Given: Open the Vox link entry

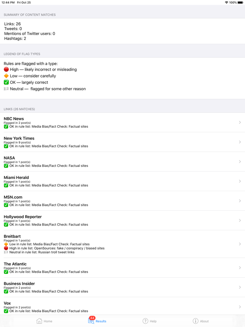Looking at the screenshot, I should tap(122, 307).
